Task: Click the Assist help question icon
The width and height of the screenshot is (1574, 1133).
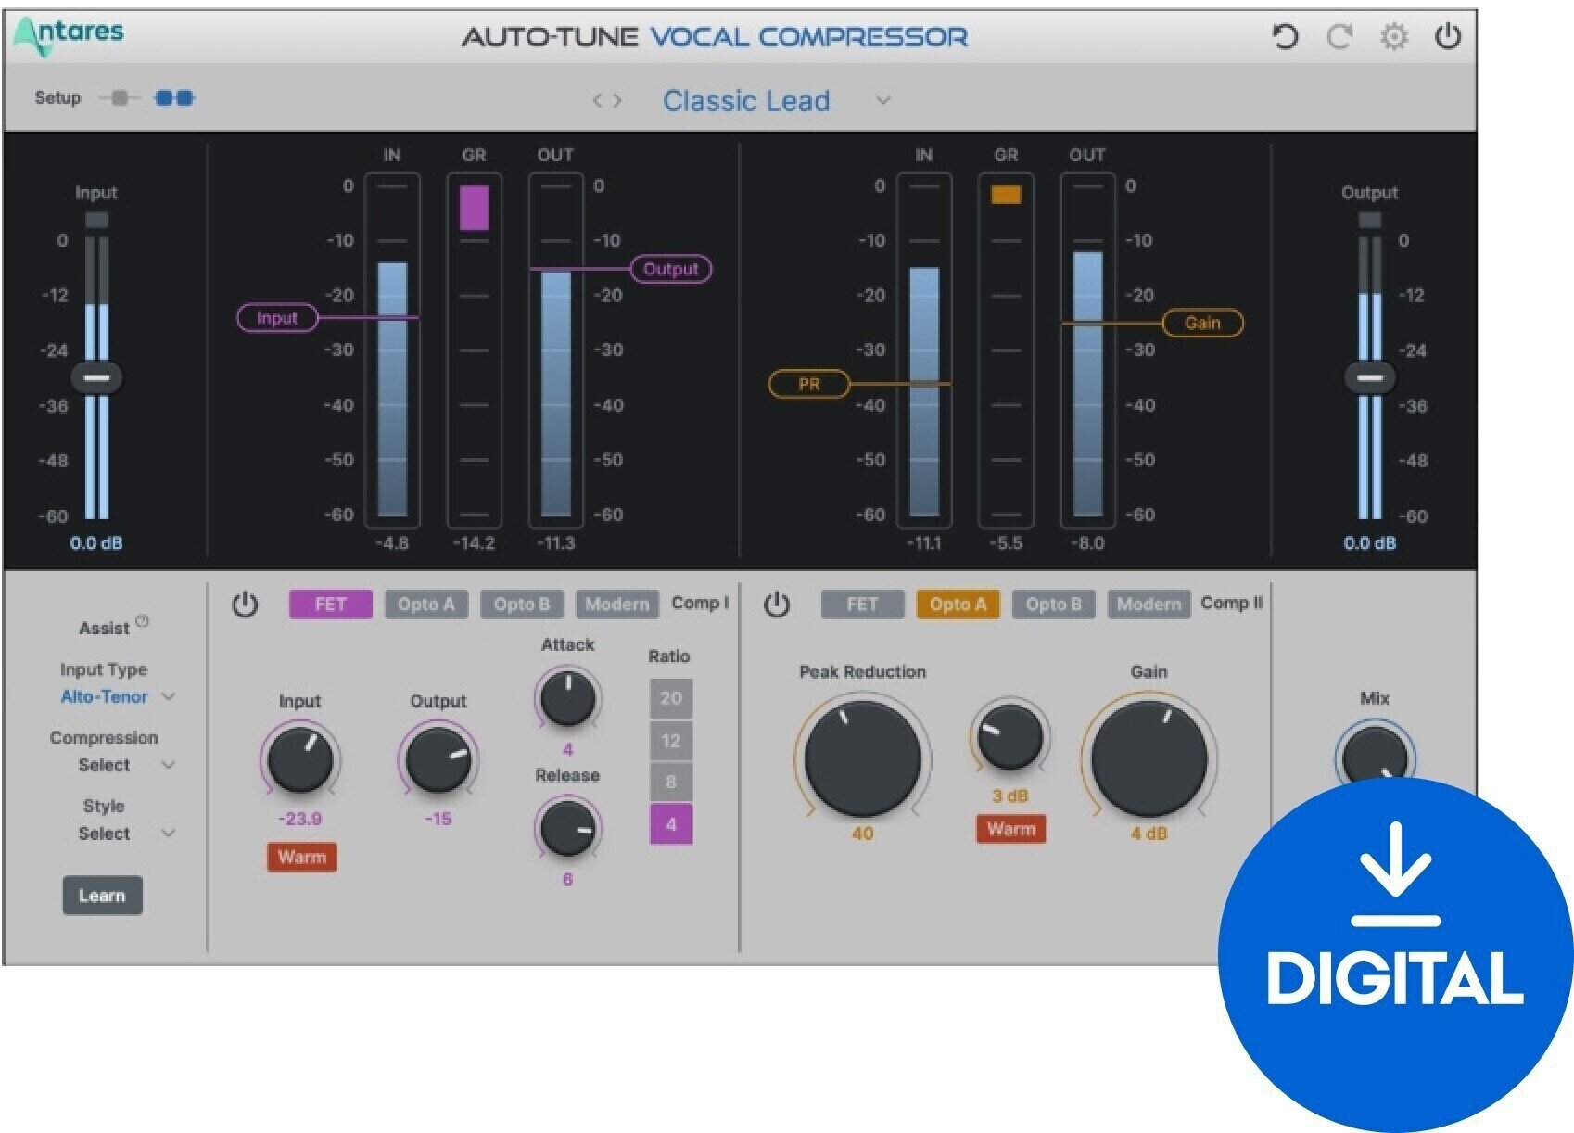Action: click(142, 621)
